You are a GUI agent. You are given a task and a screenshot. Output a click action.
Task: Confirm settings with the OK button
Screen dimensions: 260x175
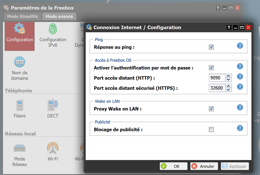(174, 166)
